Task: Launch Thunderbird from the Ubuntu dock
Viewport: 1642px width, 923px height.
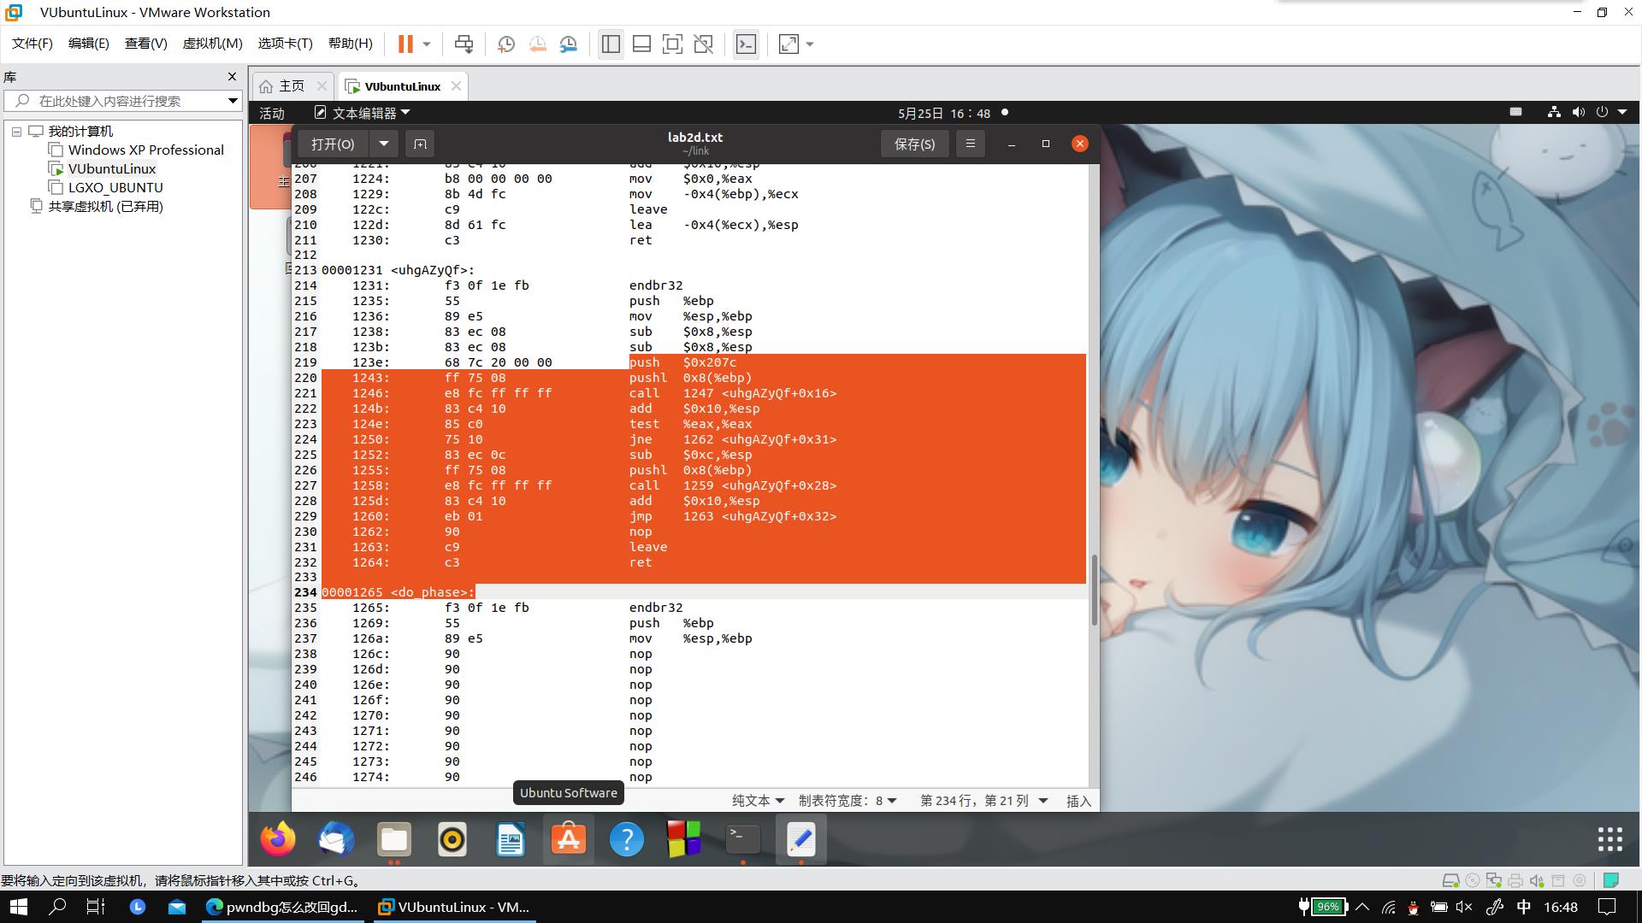Action: [x=336, y=839]
